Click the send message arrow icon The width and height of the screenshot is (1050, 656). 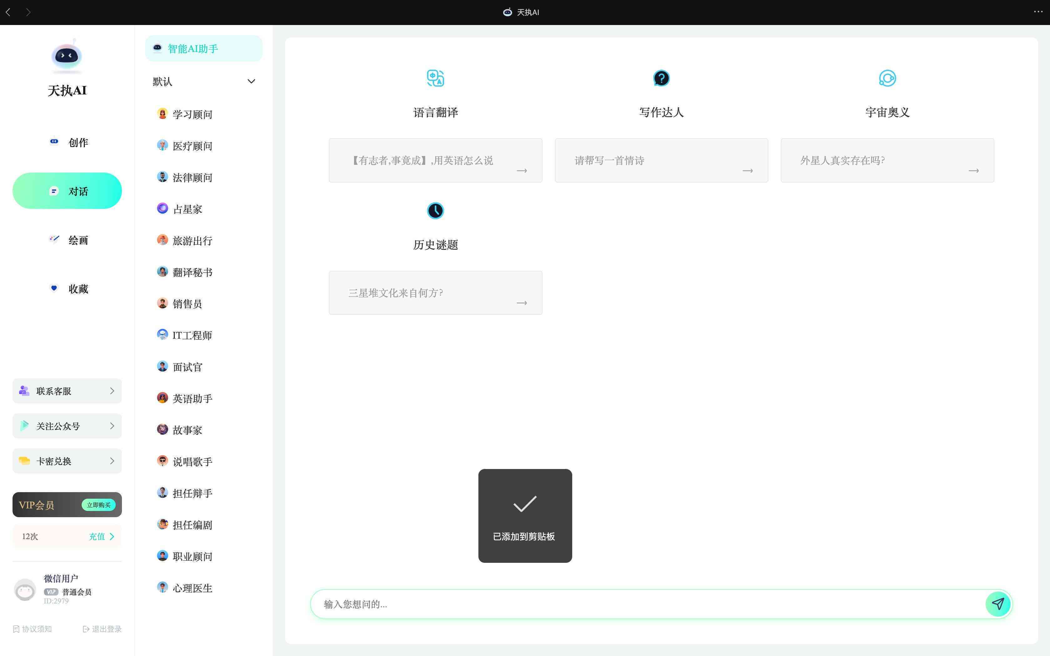pyautogui.click(x=999, y=604)
